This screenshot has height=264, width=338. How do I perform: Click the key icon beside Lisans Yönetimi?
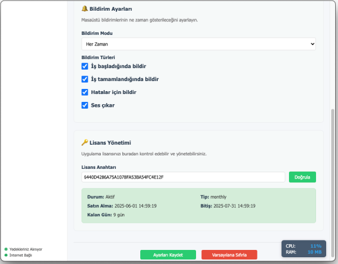pyautogui.click(x=84, y=143)
